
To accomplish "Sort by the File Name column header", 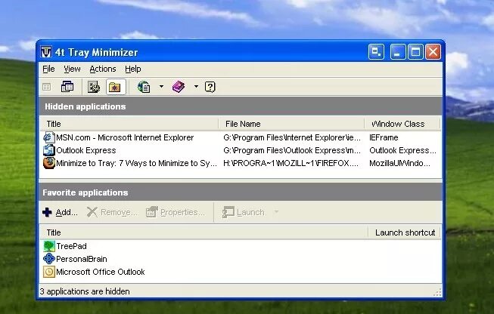I will click(x=291, y=124).
